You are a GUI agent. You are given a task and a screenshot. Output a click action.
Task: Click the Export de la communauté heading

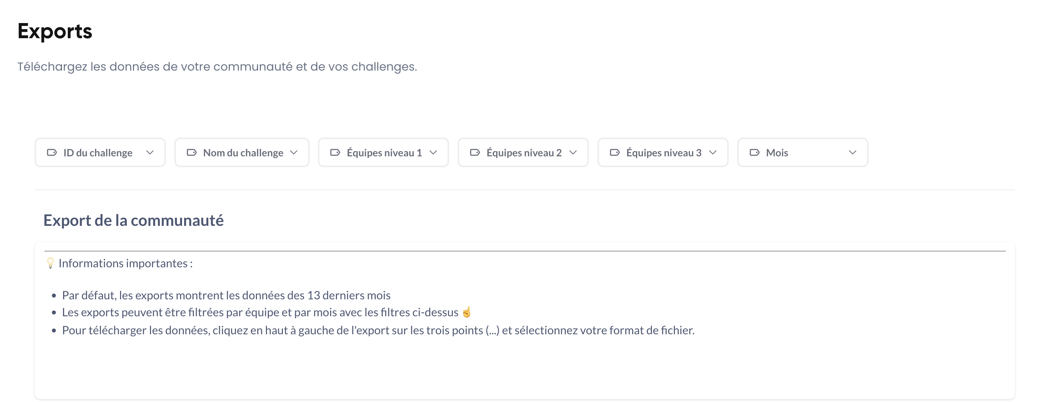[133, 220]
